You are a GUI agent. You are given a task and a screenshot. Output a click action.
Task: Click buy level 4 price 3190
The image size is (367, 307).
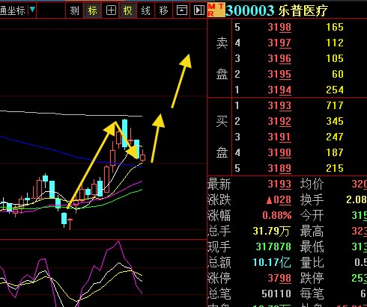click(x=279, y=152)
